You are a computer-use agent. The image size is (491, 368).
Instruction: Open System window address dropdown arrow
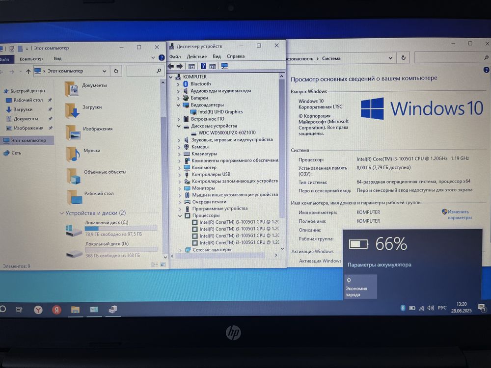(390, 58)
